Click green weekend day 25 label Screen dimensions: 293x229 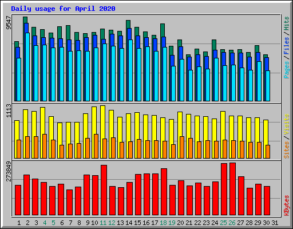[x=223, y=223]
